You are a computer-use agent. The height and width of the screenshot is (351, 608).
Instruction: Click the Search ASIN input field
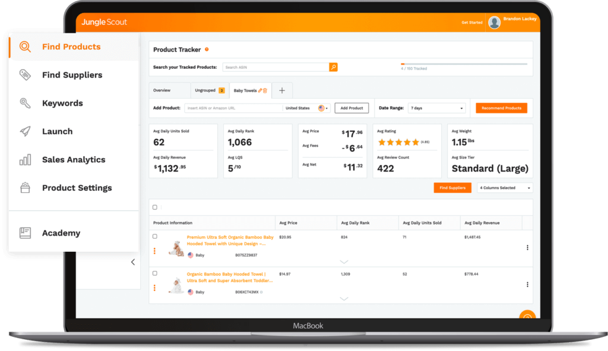(276, 67)
